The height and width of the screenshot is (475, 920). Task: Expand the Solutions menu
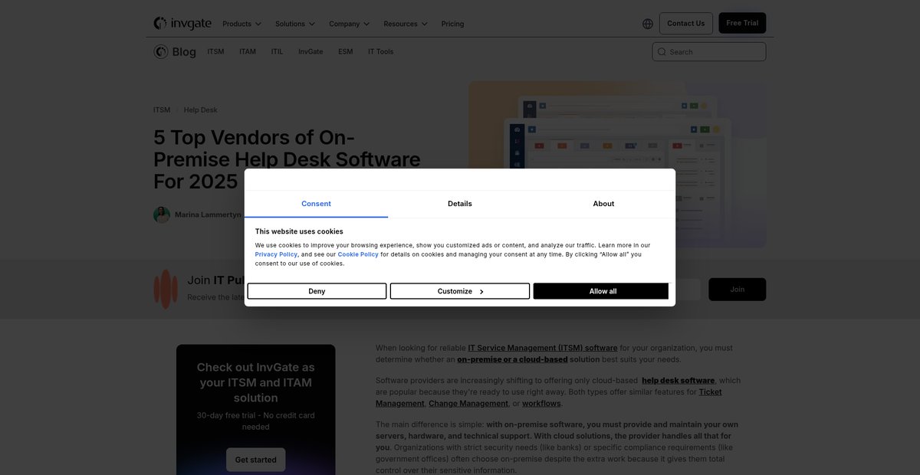(295, 24)
